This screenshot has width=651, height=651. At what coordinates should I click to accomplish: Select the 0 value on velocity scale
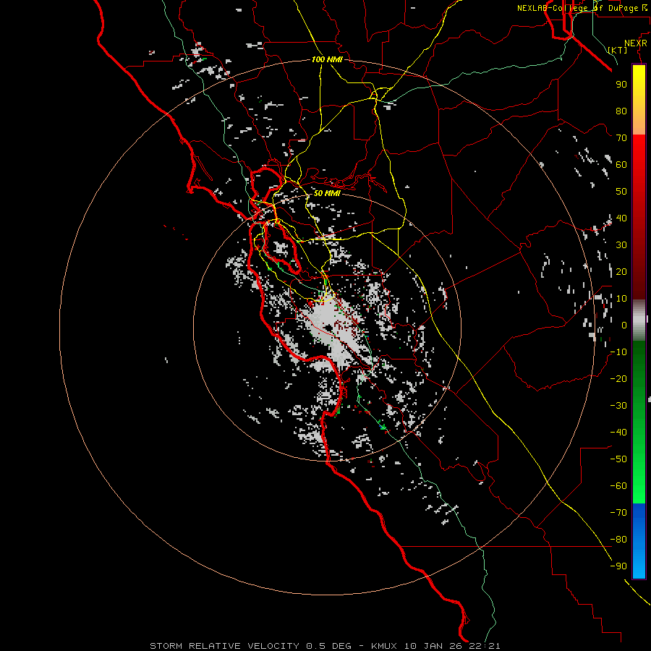(x=624, y=325)
